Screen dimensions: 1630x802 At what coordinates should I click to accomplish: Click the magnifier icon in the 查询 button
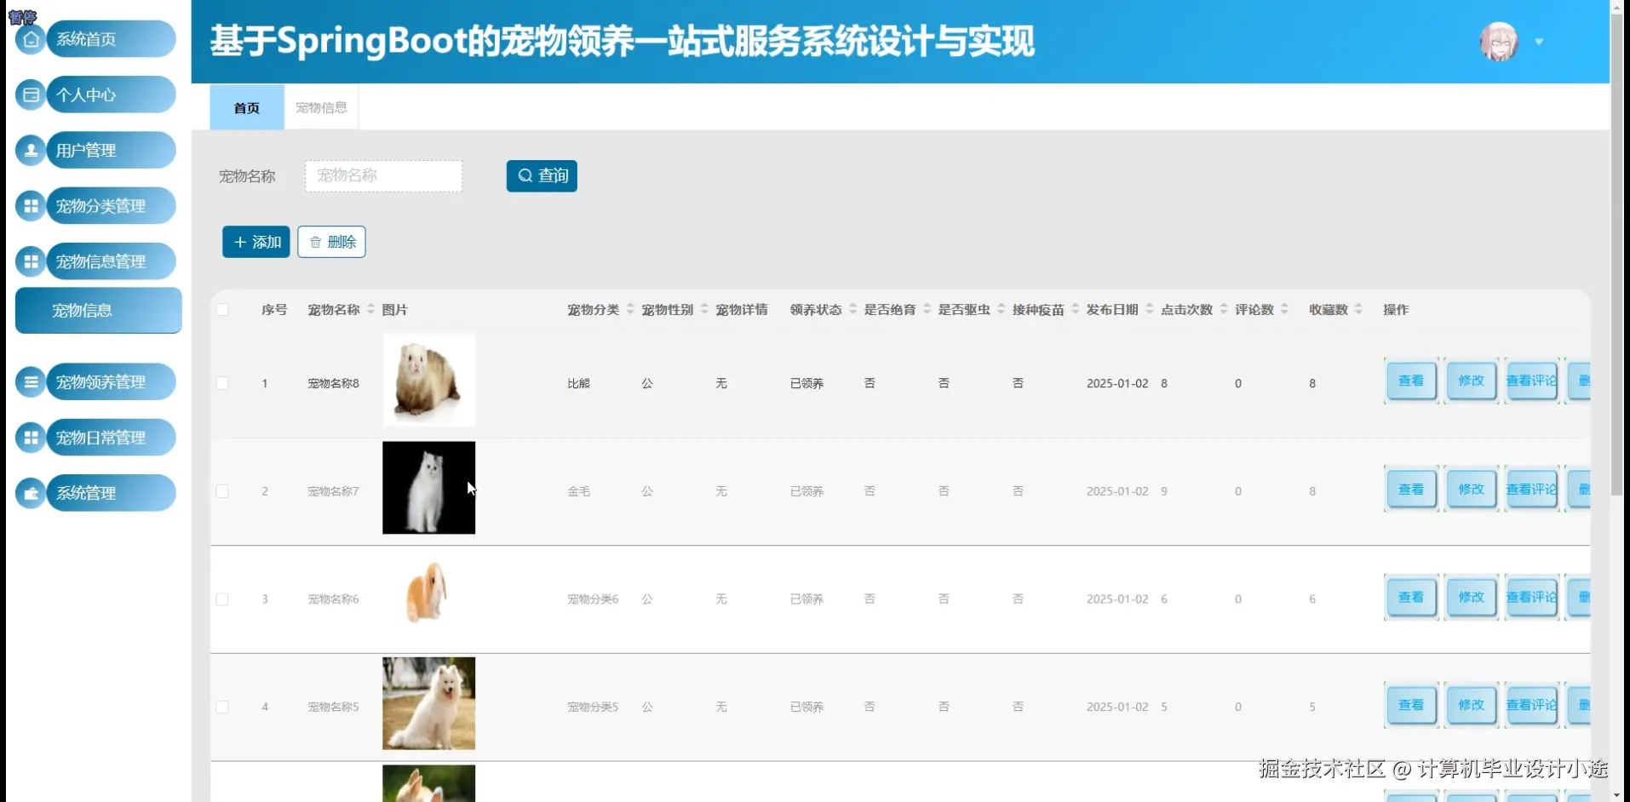[x=525, y=175]
